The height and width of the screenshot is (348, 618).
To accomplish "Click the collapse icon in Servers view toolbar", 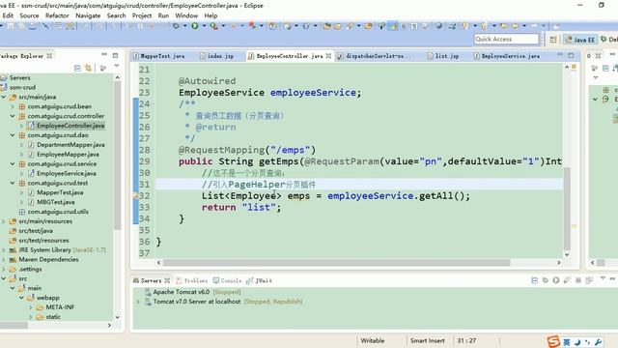I will click(x=534, y=280).
